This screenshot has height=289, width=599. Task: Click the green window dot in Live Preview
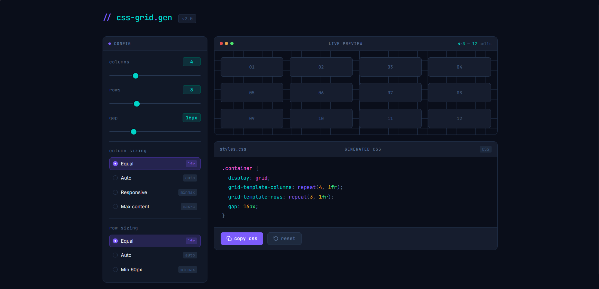point(232,43)
